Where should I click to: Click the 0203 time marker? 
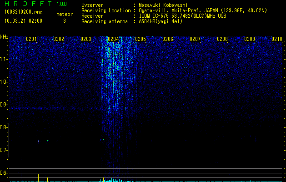tap(86, 39)
